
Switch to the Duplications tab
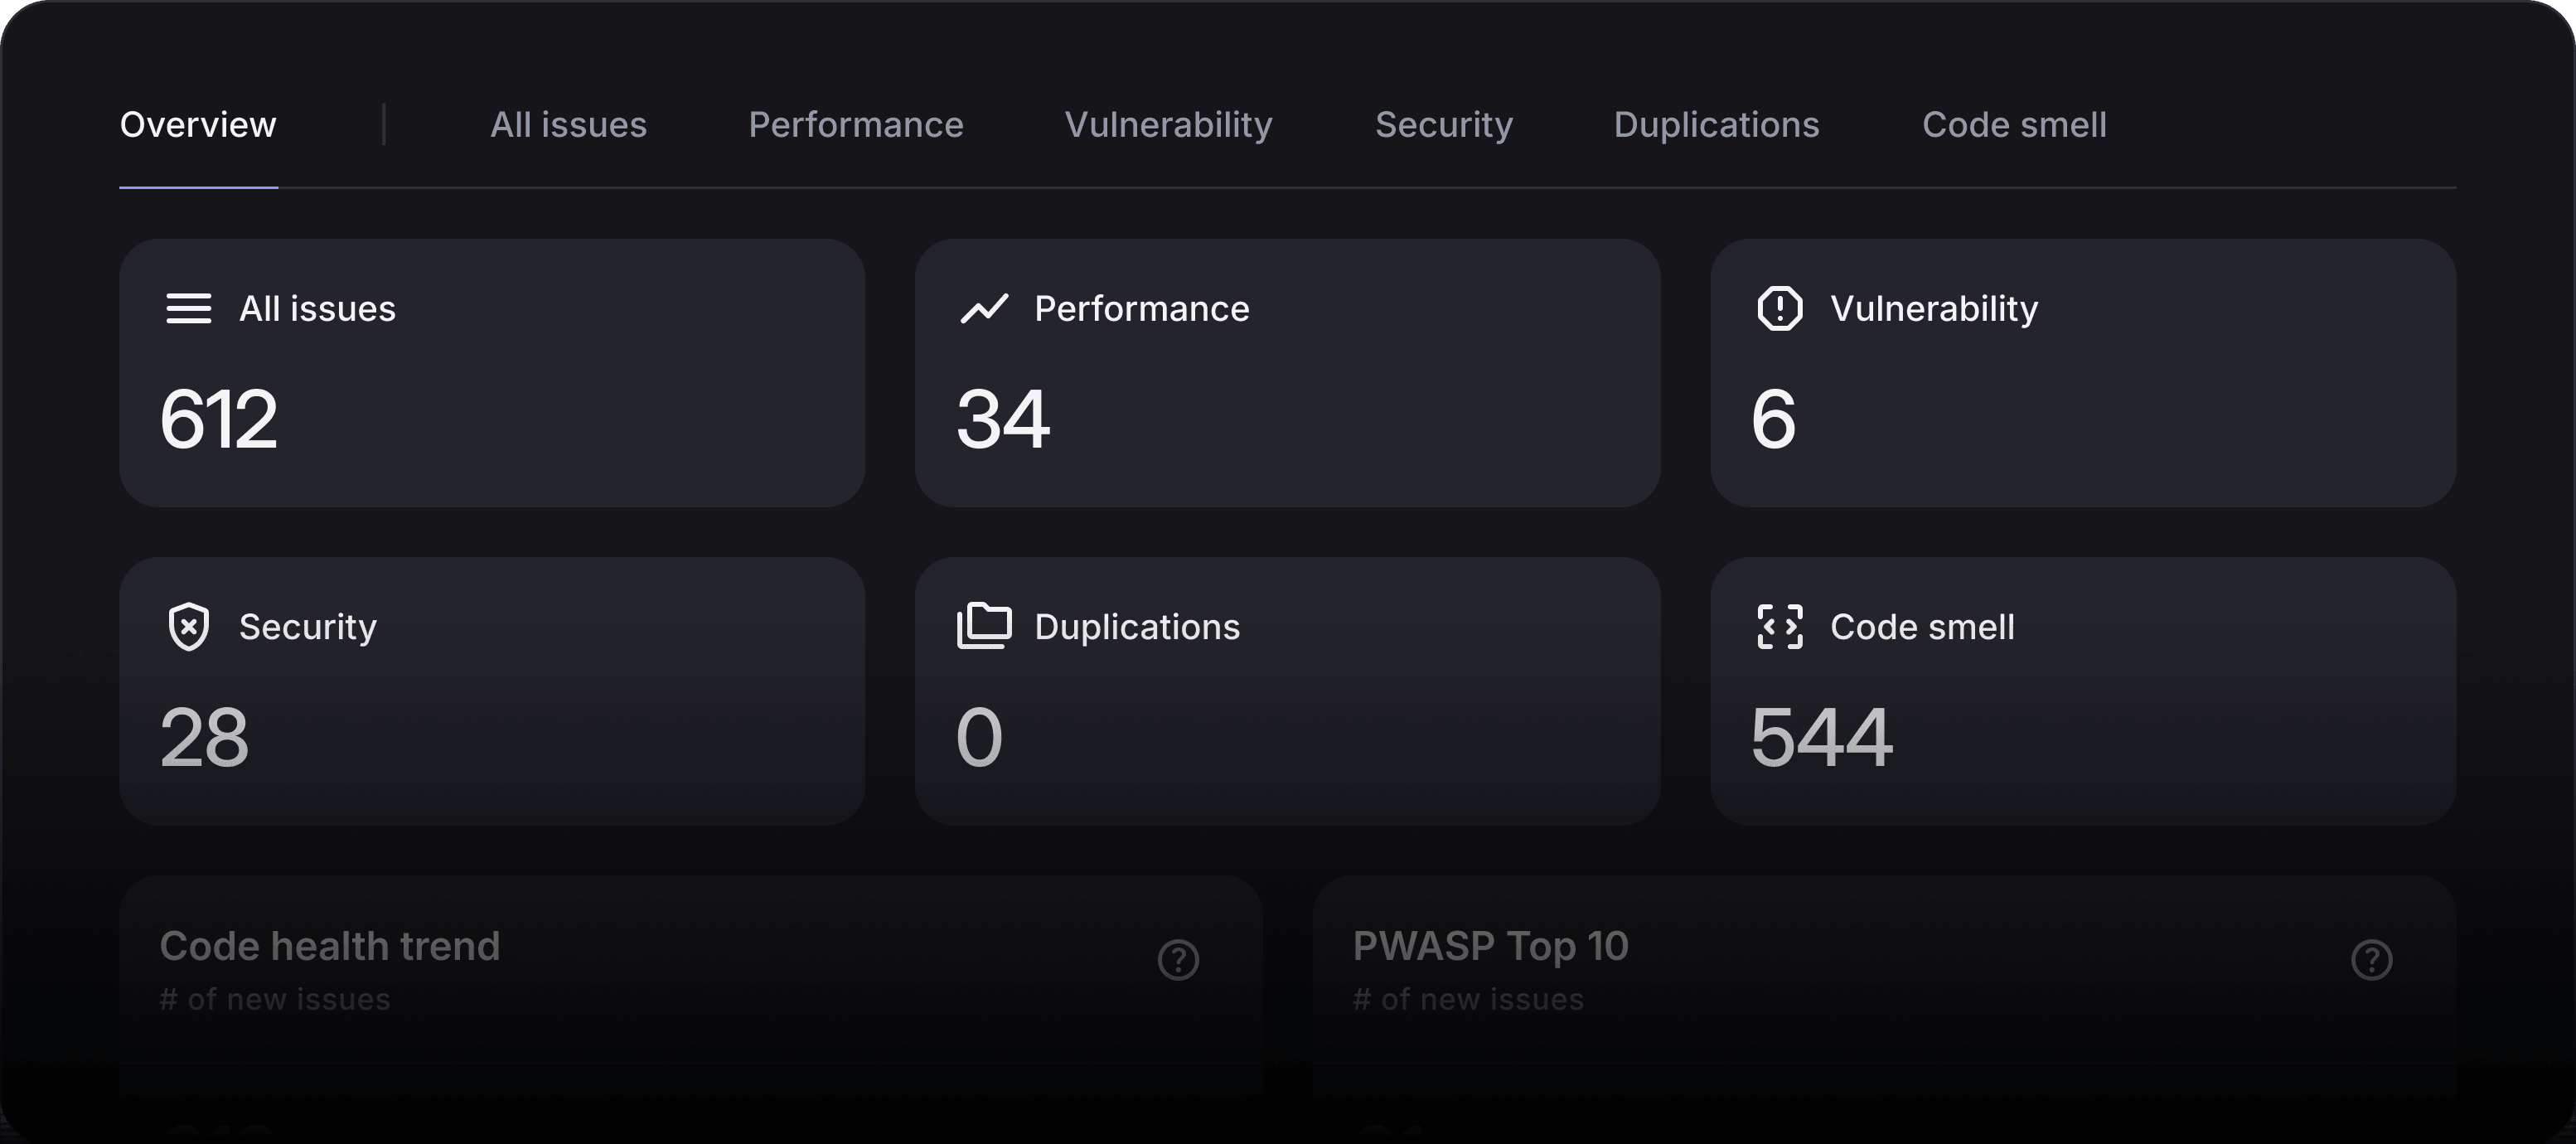[x=1716, y=124]
